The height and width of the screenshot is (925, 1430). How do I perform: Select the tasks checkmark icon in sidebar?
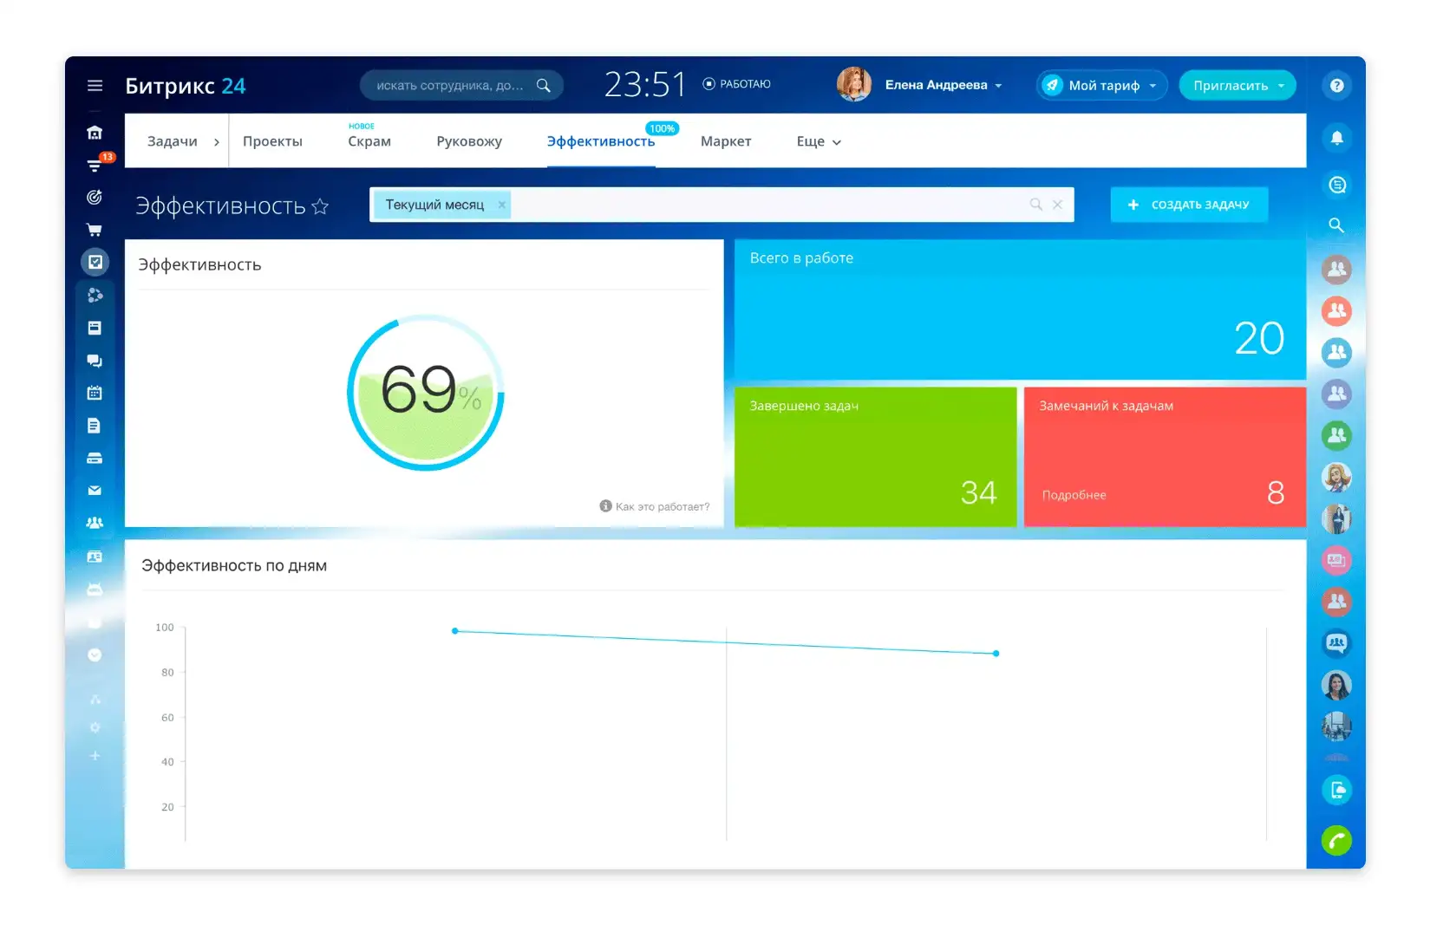[95, 262]
